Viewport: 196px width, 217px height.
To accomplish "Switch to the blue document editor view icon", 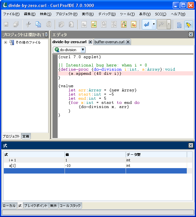I will 179,25.
